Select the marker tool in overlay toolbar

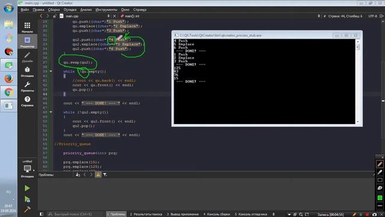380,172
